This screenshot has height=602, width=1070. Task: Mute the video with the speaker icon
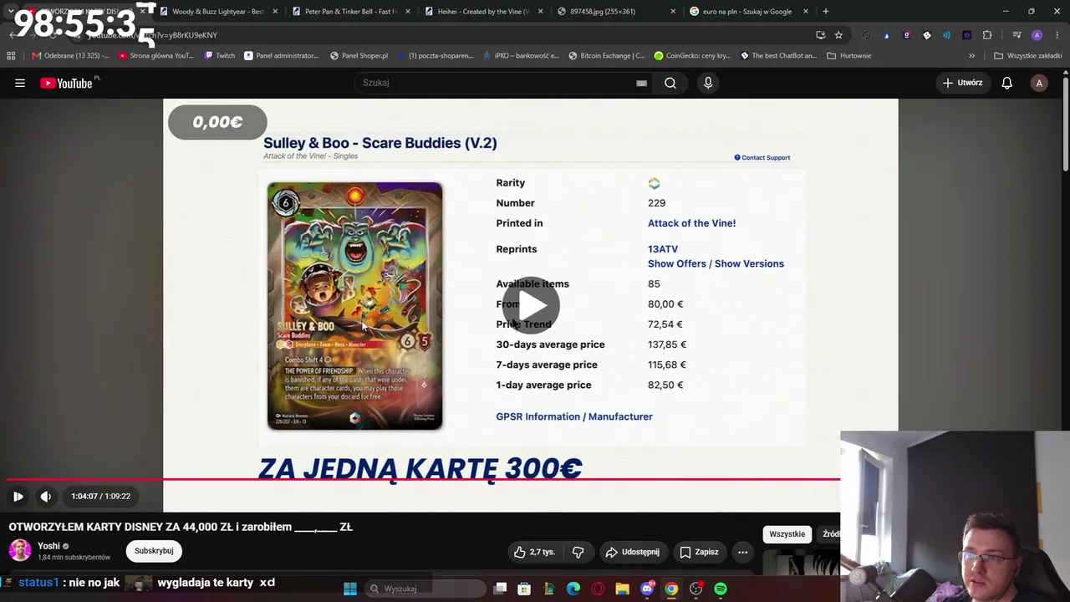[46, 496]
